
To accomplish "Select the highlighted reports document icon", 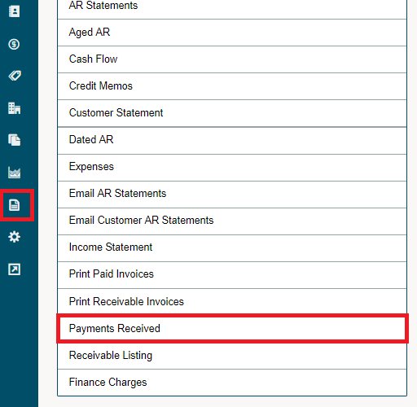I will [x=14, y=205].
